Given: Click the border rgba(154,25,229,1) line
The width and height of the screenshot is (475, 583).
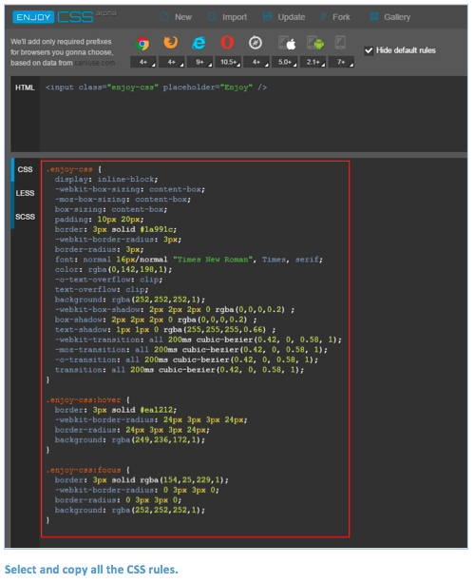Looking at the screenshot, I should point(142,480).
